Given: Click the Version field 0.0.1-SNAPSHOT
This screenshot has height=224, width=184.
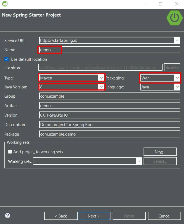Looking at the screenshot, I should click(110, 115).
